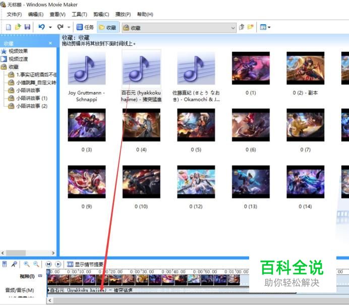Select the 百石元 hyakkoku hajime audio clip
The image size is (349, 305).
click(x=141, y=68)
